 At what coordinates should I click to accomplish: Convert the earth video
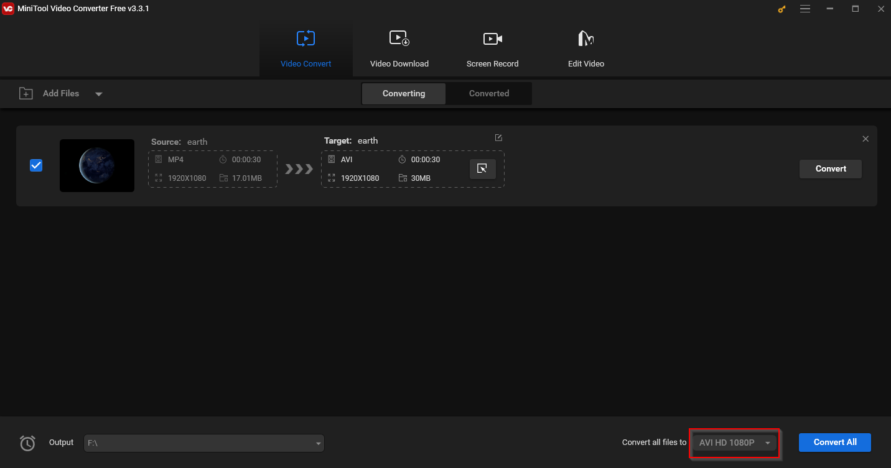click(831, 168)
